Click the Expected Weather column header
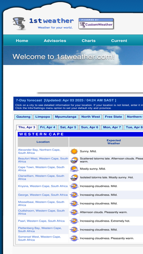This screenshot has width=143, height=254. [114, 142]
